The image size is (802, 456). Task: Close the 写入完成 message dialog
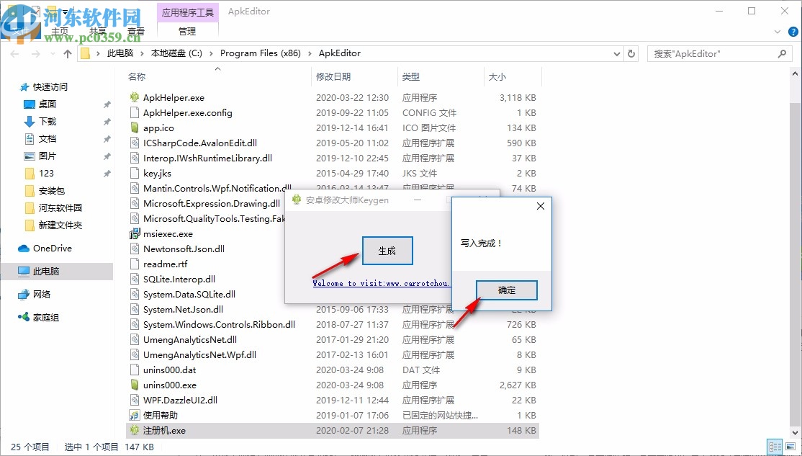pyautogui.click(x=541, y=206)
